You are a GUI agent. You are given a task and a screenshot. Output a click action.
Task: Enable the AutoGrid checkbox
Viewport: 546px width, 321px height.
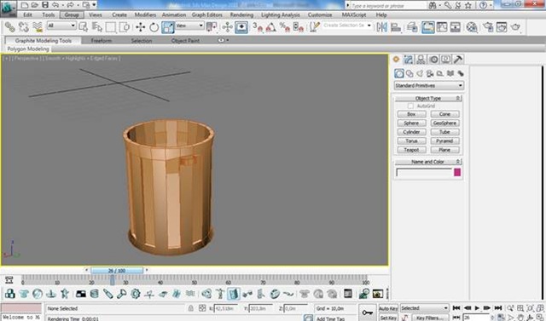click(411, 106)
